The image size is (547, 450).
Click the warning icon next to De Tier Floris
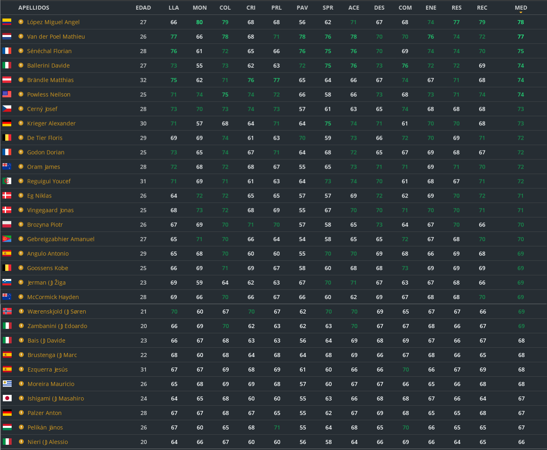[21, 138]
